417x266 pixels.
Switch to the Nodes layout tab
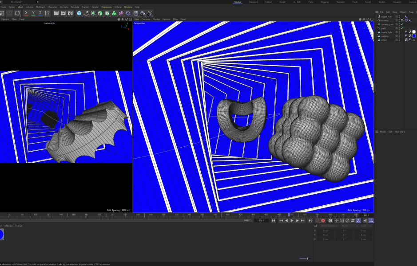pos(381,2)
